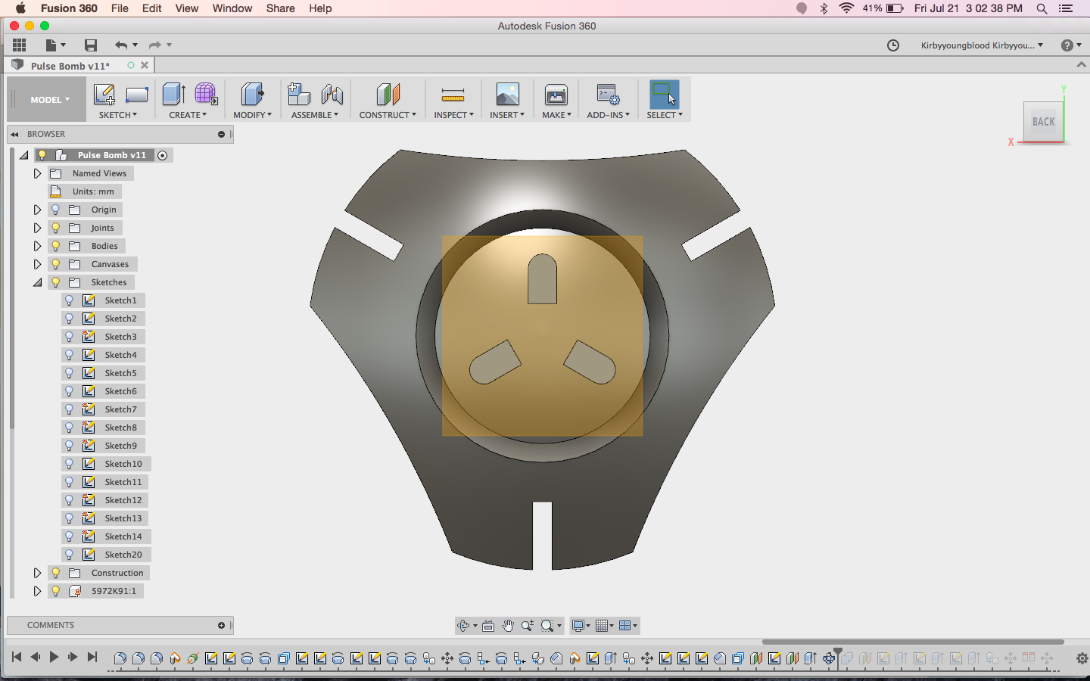Select the Zoom Window icon
Viewport: 1090px width, 681px height.
(547, 626)
